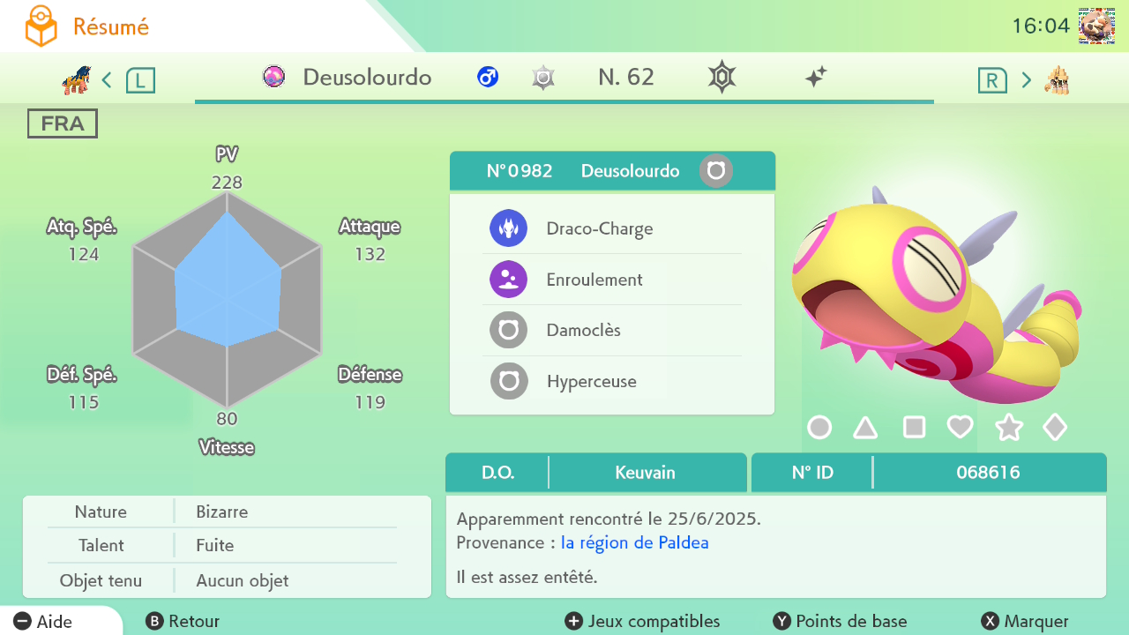
Task: Toggle the diamond marking
Action: 1055,428
